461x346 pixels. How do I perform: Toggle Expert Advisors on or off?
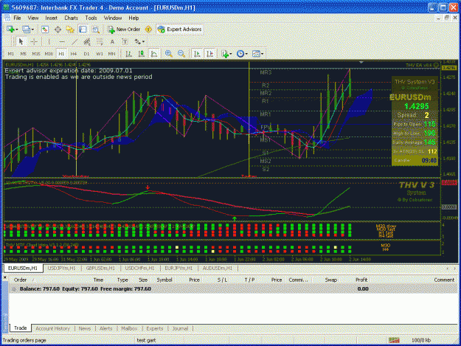coord(180,30)
